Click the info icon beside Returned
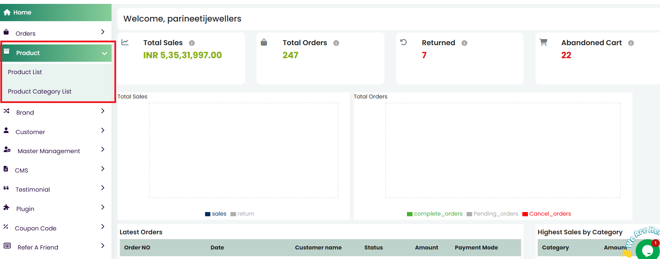The height and width of the screenshot is (259, 660). pyautogui.click(x=464, y=43)
